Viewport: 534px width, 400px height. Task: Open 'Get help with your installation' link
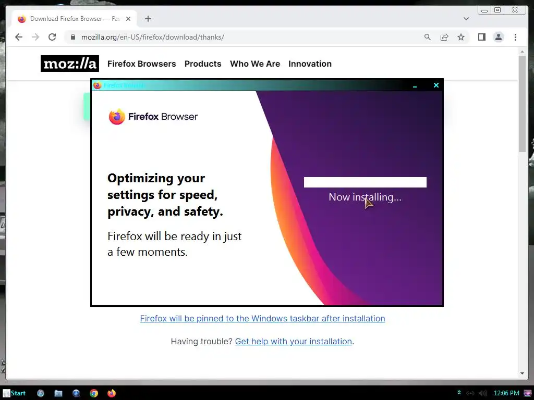pyautogui.click(x=293, y=341)
